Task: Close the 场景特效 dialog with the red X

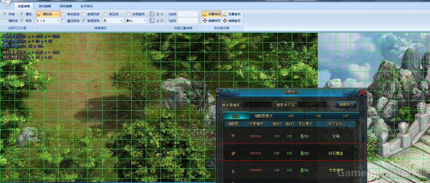Action: (x=361, y=92)
